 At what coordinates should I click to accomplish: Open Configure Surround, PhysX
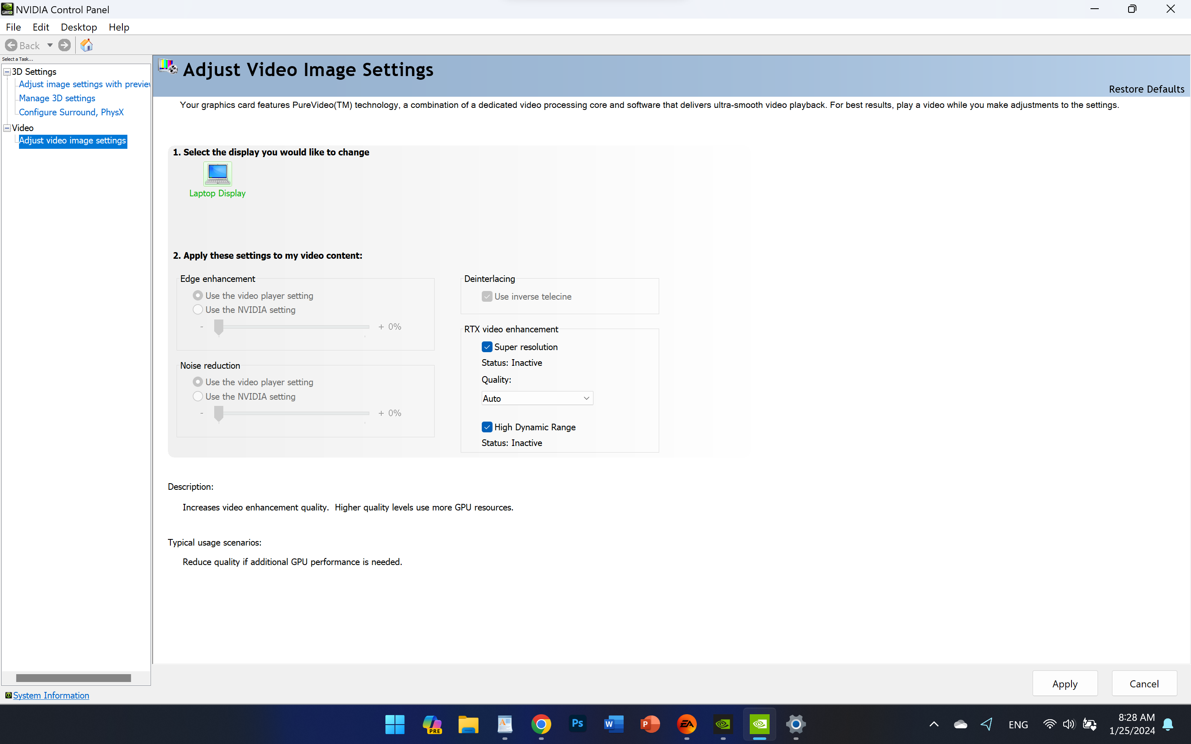(x=71, y=112)
